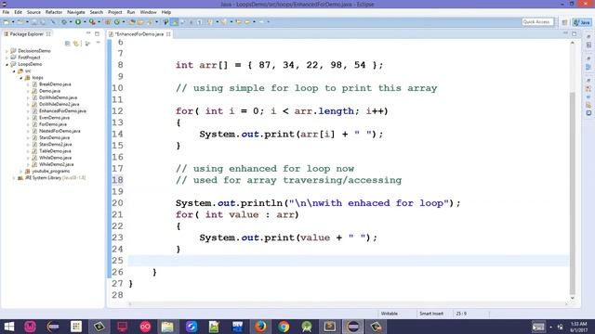Open Package Explorer view menu triangle

click(98, 44)
